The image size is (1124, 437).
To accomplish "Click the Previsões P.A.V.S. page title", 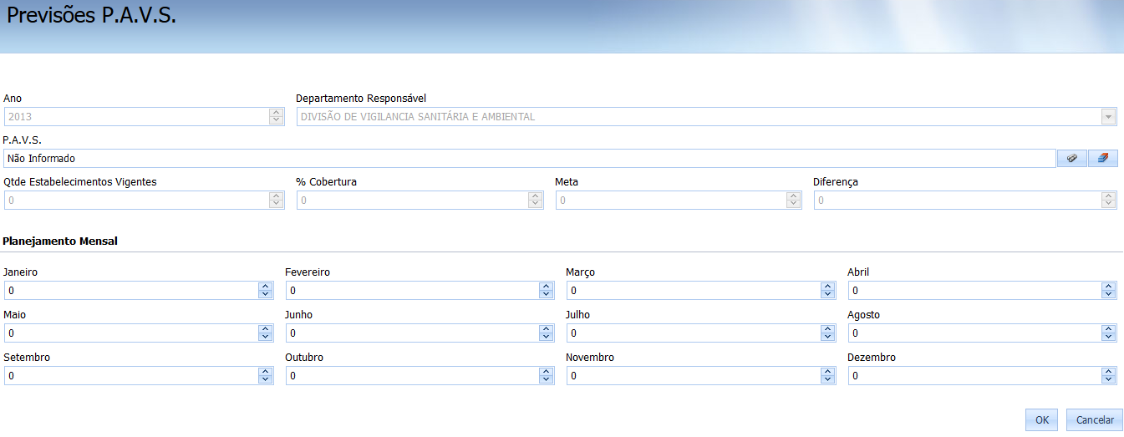I will coord(92,17).
